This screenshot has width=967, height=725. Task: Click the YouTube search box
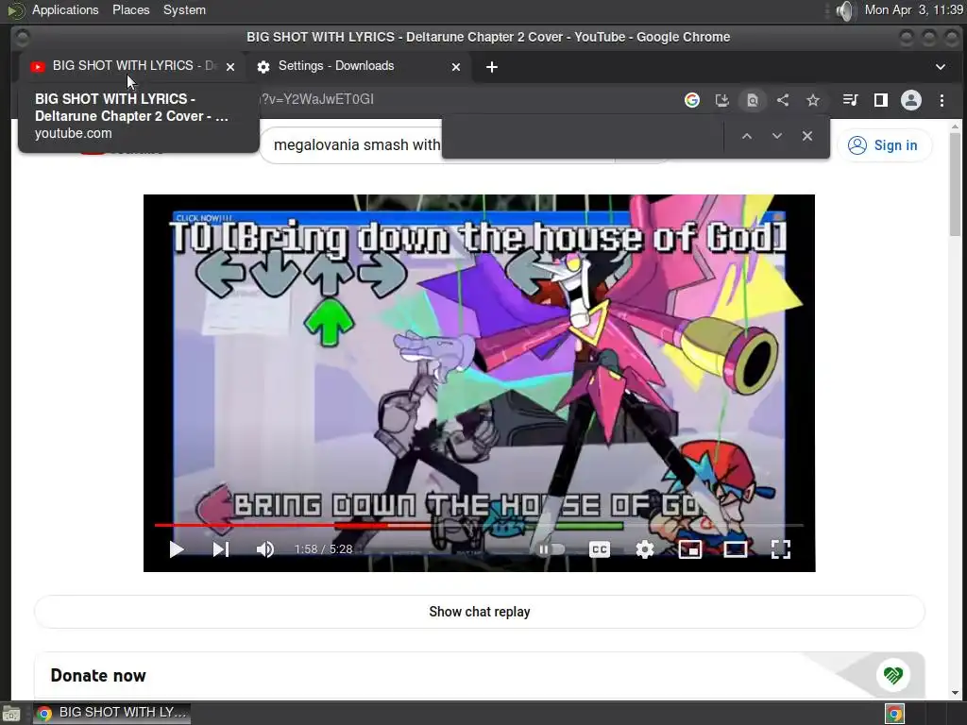click(x=350, y=145)
